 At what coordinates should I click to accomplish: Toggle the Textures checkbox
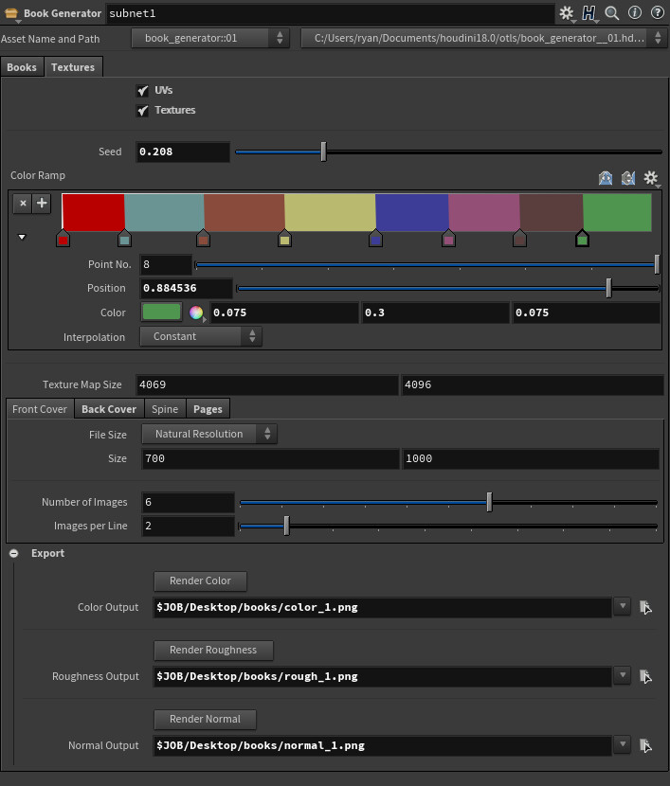[x=143, y=111]
